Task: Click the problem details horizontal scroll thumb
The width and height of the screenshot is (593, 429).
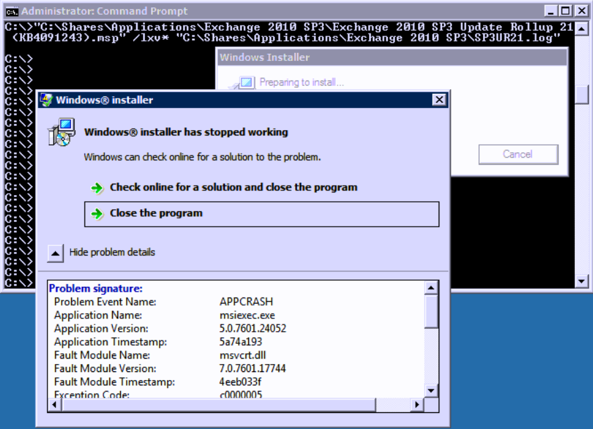Action: point(219,405)
